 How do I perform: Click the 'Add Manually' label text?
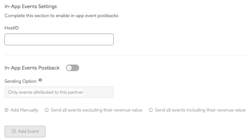pyautogui.click(x=25, y=110)
